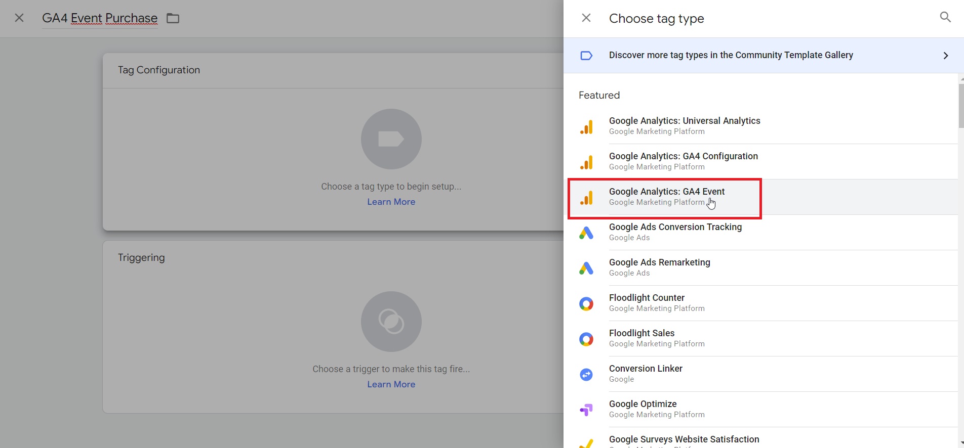Viewport: 964px width, 448px height.
Task: Close the tag editor with the X icon
Action: [19, 18]
